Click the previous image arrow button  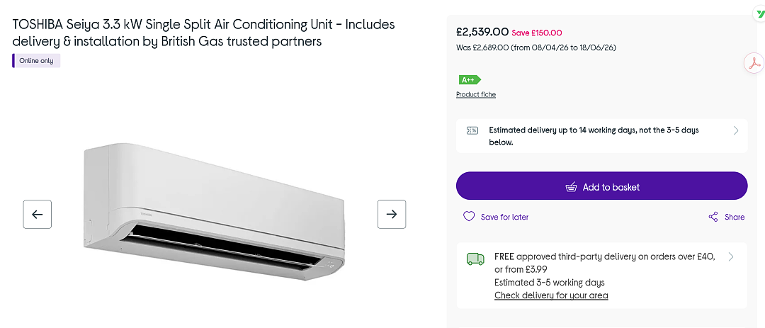[x=37, y=214]
